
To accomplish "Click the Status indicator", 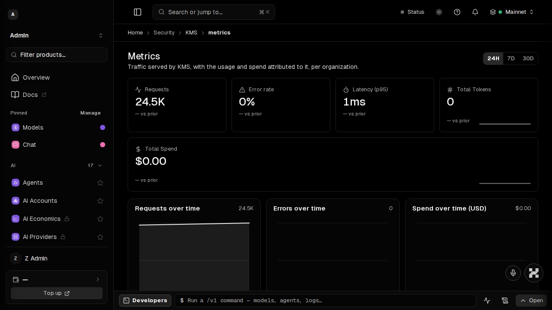I will [x=412, y=12].
